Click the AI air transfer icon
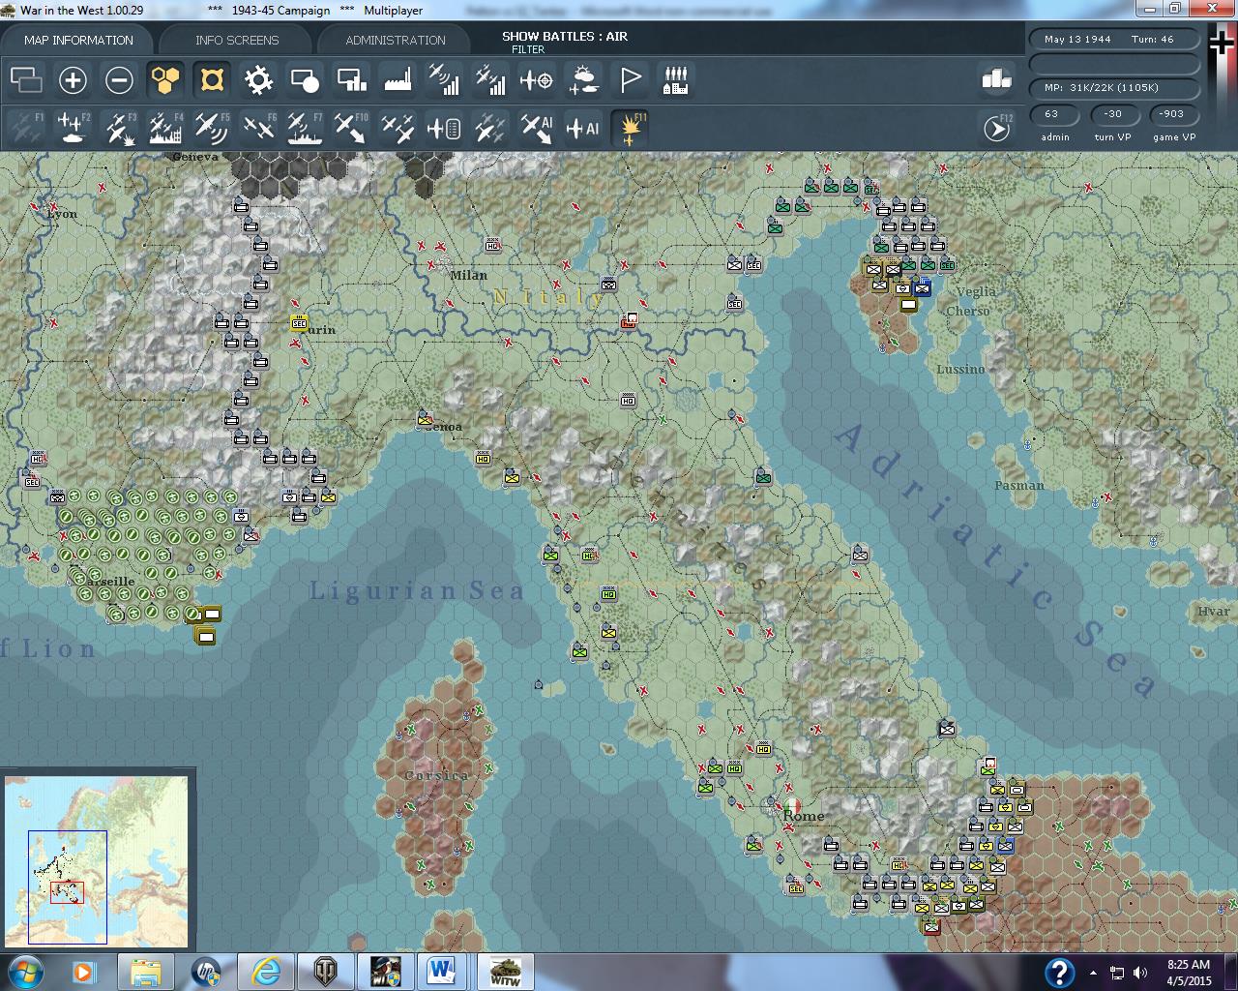 click(537, 128)
